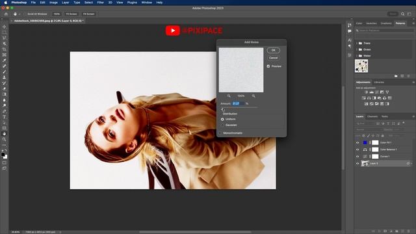Screen dimensions: 416x234
Task: Open the Adjustments panel menu
Action: point(413,83)
